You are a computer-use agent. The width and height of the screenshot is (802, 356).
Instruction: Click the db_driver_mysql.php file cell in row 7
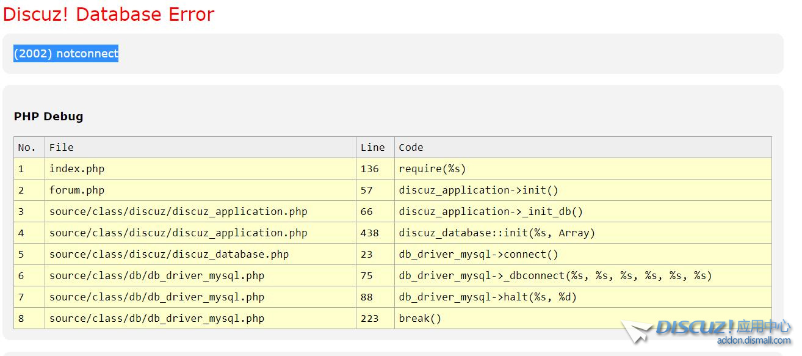[200, 297]
